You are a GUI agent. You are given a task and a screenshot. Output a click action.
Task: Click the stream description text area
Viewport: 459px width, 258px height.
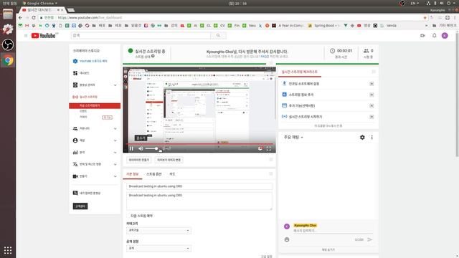(x=199, y=201)
